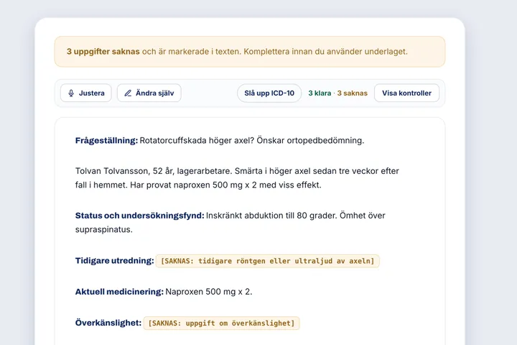
Task: Click the 'Aktuell medicinering' heading
Action: coord(119,292)
